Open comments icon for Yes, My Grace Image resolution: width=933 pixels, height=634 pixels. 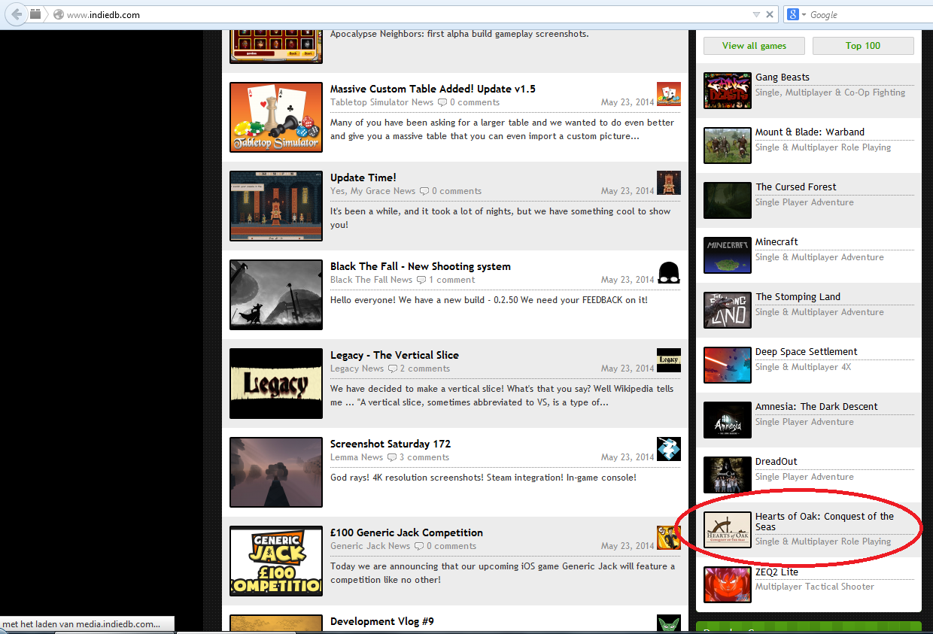tap(424, 192)
